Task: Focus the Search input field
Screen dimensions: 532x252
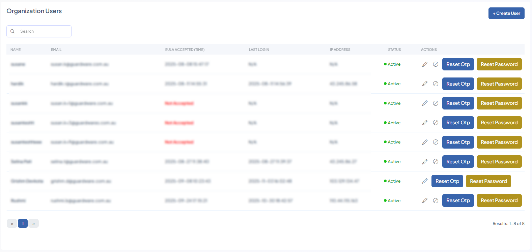Action: [44, 31]
